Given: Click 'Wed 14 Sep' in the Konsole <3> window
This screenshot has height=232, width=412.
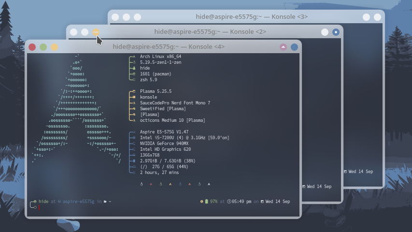Looking at the screenshot, I should point(361,172).
